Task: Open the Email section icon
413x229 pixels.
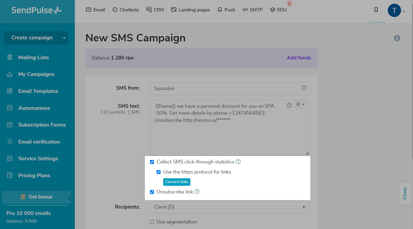Action: (88, 10)
